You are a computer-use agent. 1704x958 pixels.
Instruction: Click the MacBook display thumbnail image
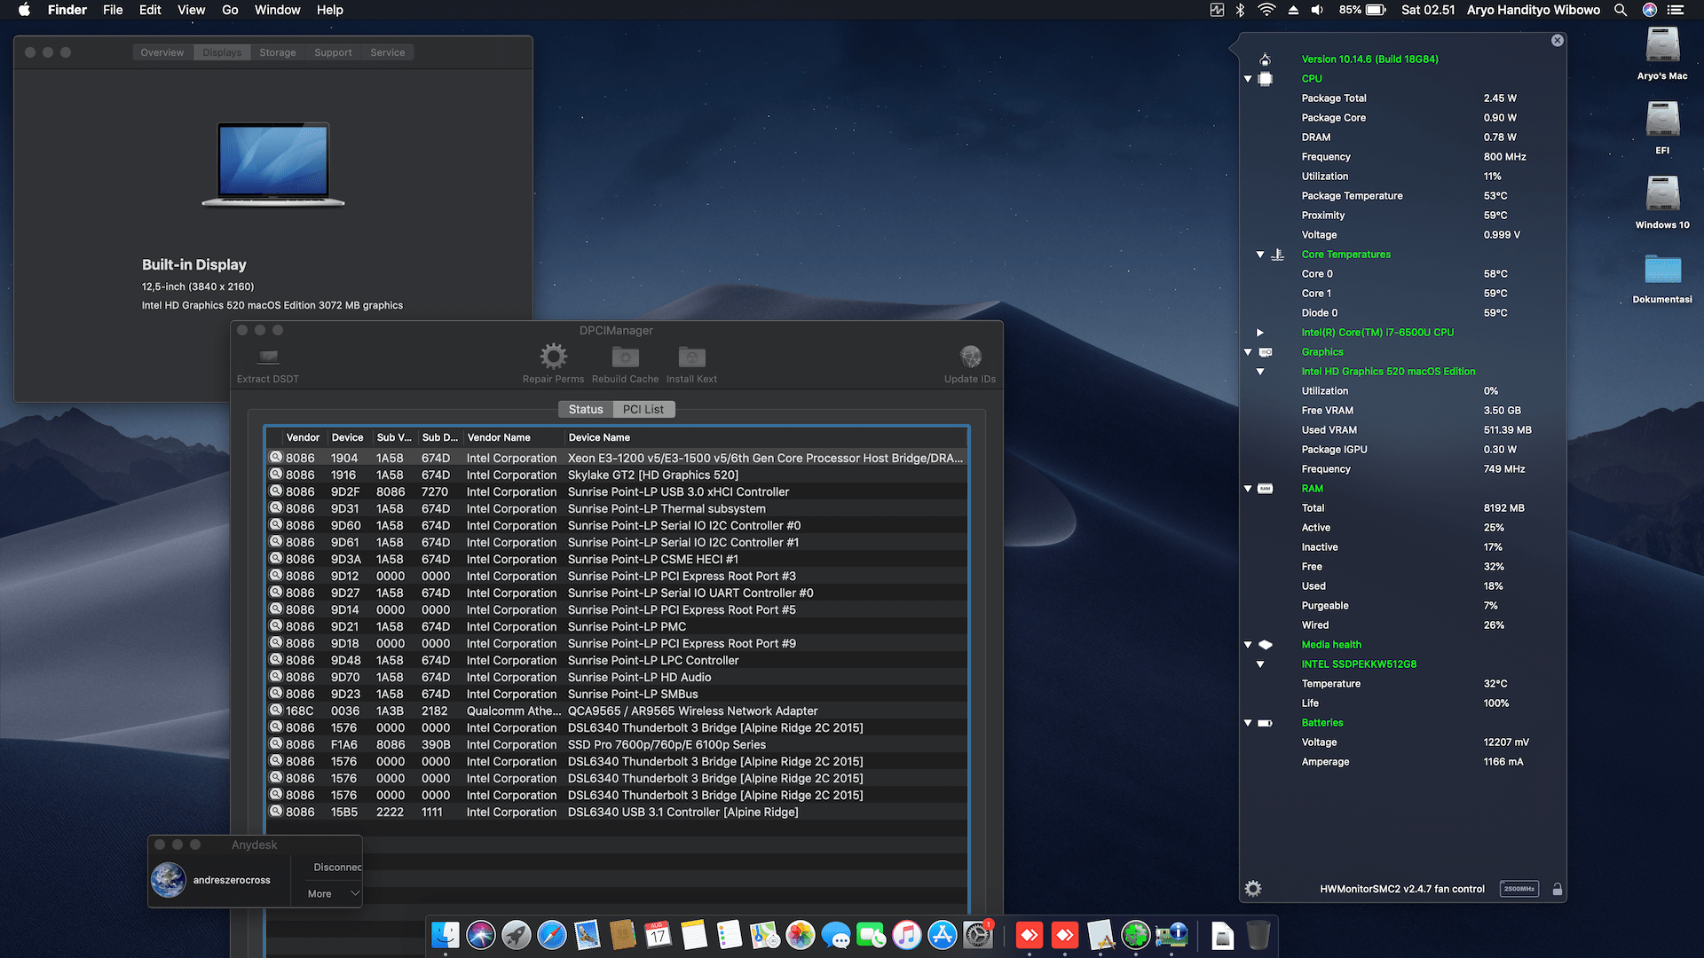pos(273,165)
